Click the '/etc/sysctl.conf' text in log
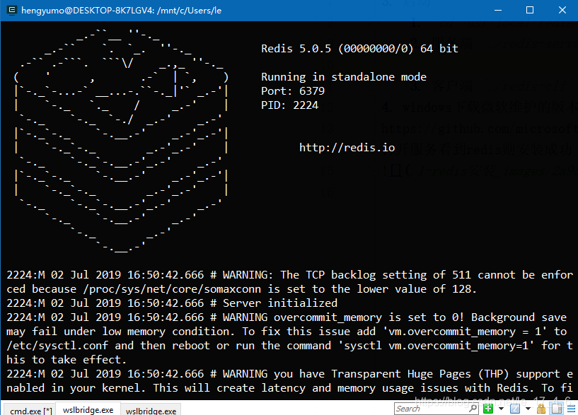578x415 pixels. (x=57, y=346)
